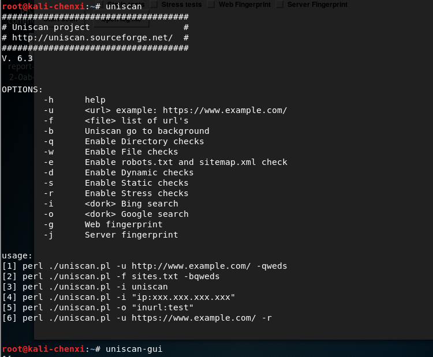Click the root@kali-chenxi prompt on the first line
Screen dimensions: 433x357
tap(43, 5)
